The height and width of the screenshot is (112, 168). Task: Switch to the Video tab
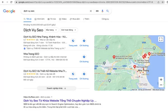[63, 19]
